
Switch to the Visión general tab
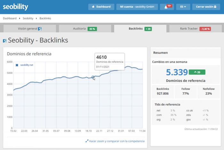tap(30, 29)
